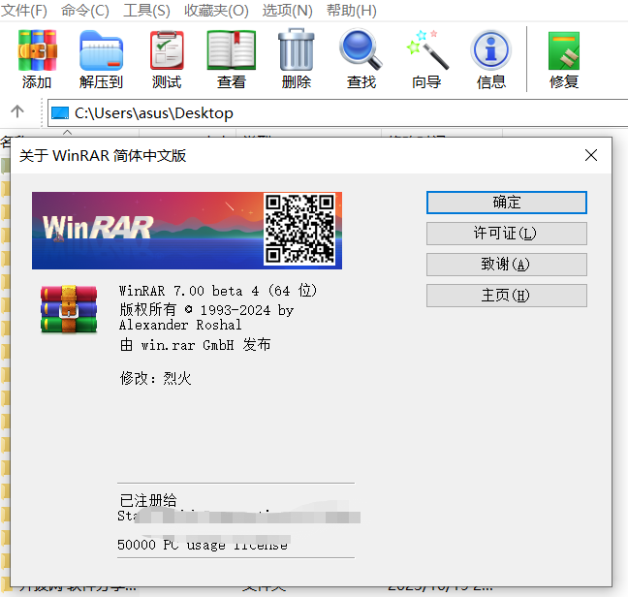This screenshot has height=597, width=628.
Task: Click the Test (测试) clipboard icon
Action: tap(167, 50)
